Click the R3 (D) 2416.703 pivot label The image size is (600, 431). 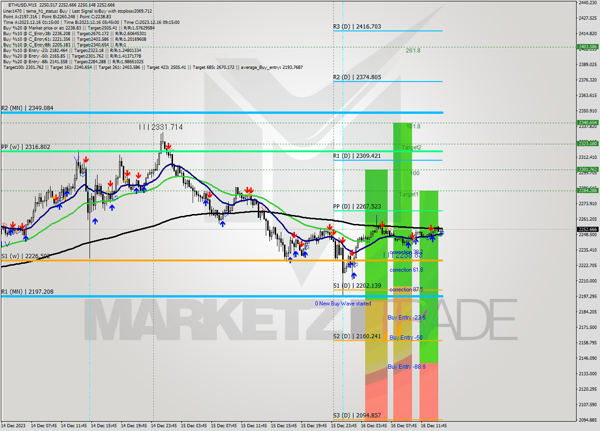pos(357,27)
